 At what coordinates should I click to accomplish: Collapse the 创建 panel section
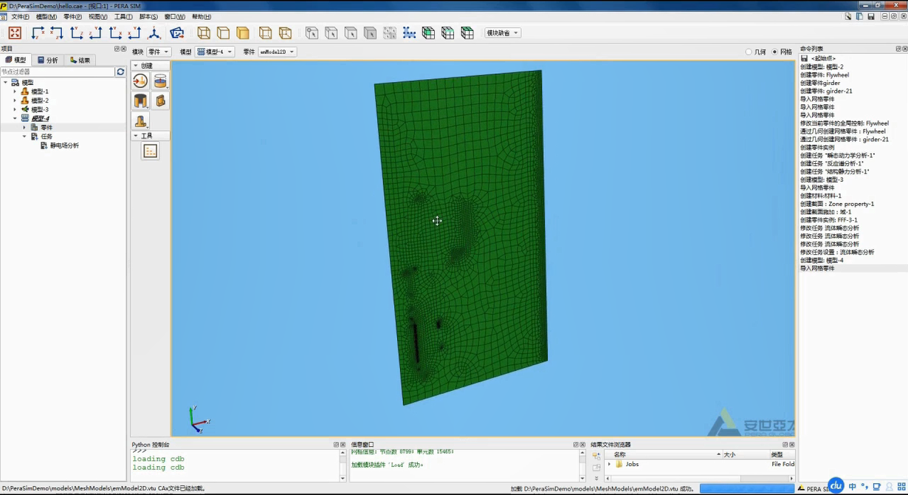pos(136,66)
